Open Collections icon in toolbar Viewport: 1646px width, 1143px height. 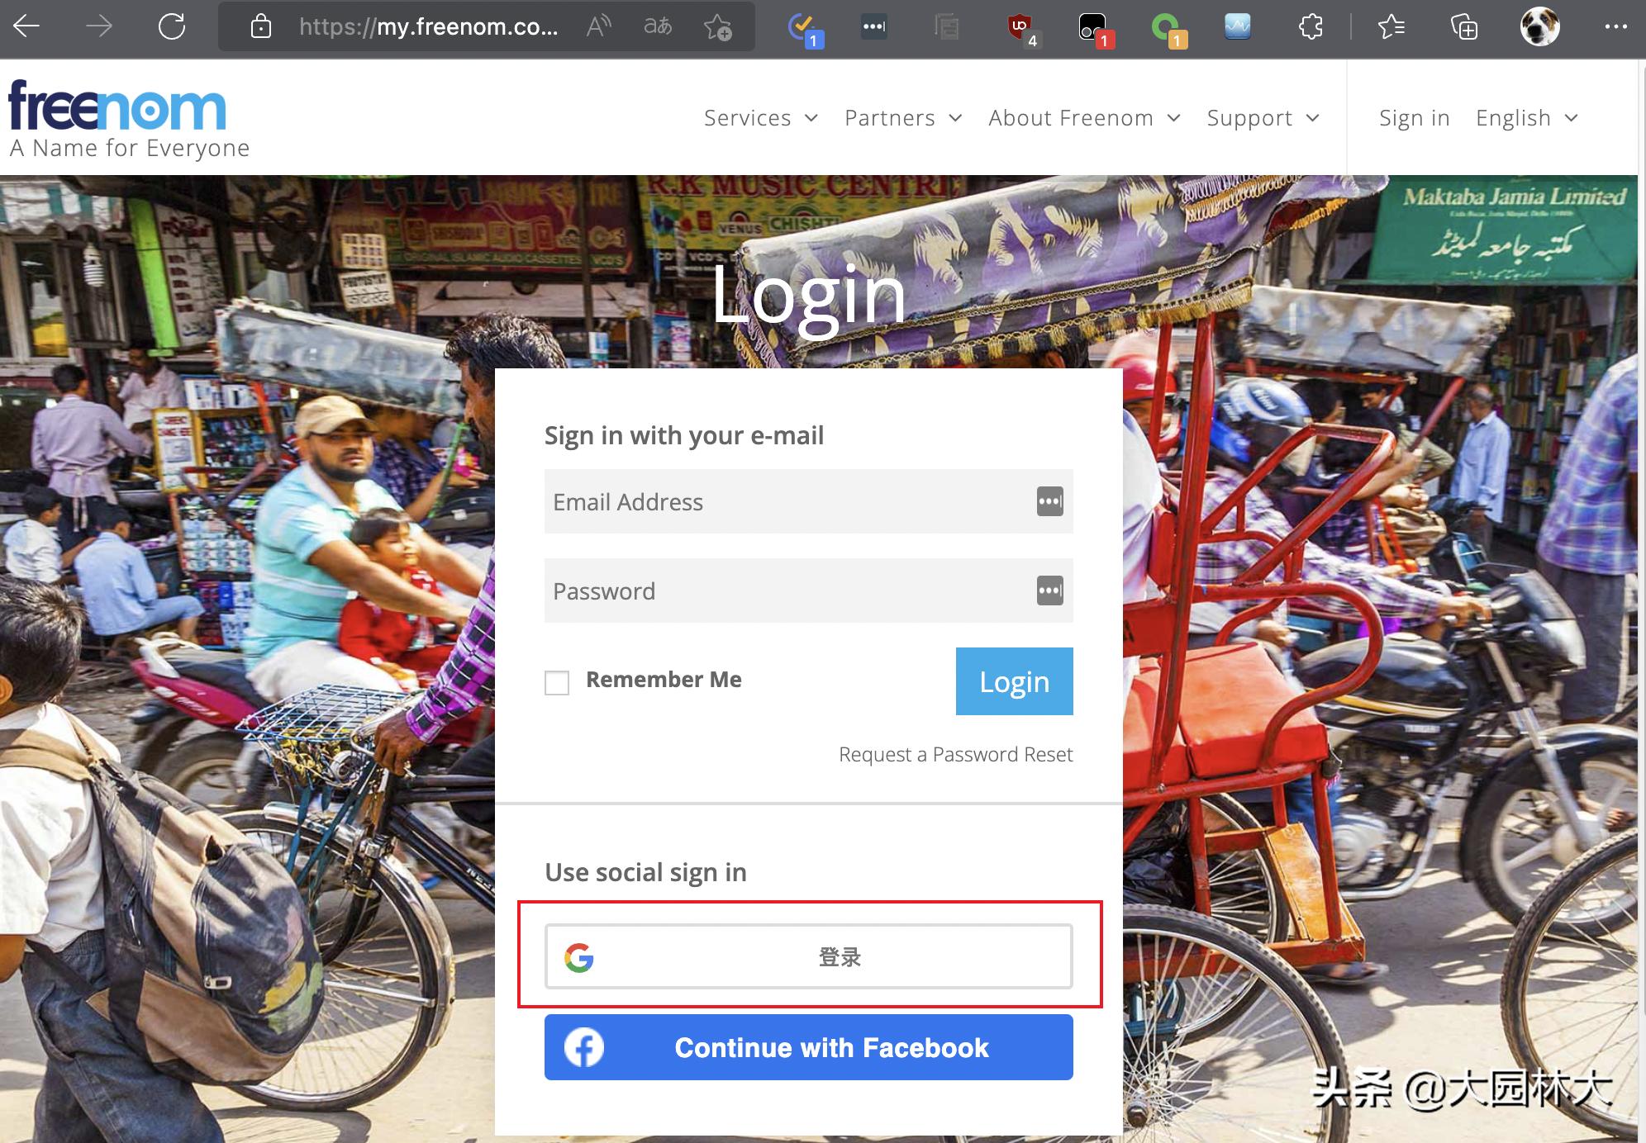pyautogui.click(x=1464, y=27)
